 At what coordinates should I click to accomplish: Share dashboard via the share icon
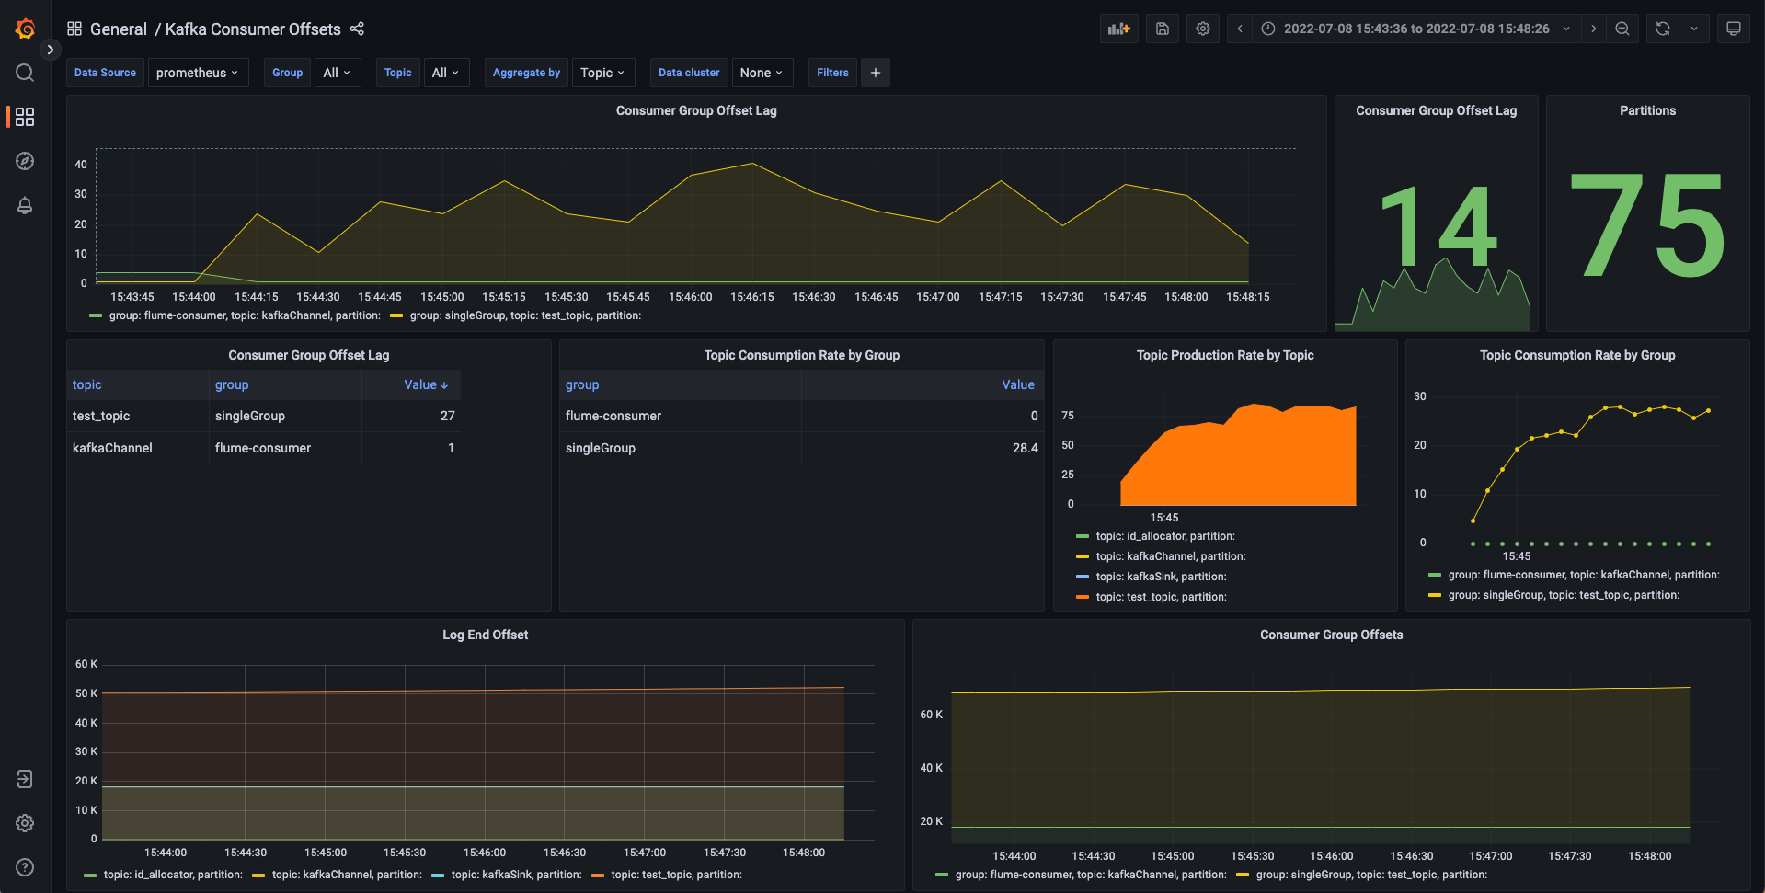point(357,29)
